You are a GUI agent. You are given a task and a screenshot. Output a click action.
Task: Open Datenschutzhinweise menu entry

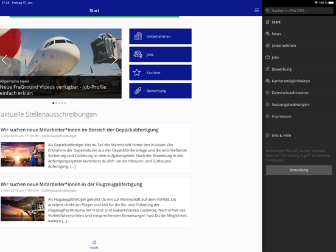299,93
